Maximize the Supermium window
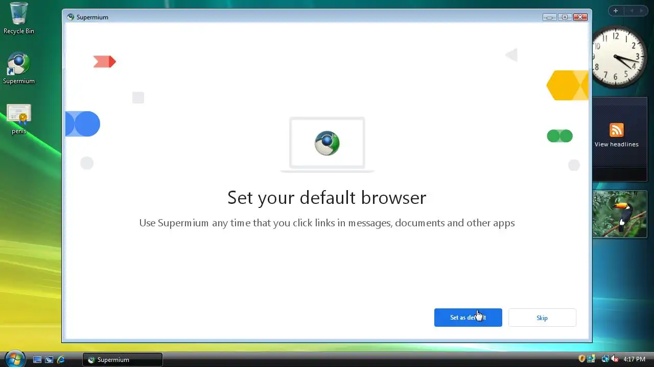 click(565, 17)
